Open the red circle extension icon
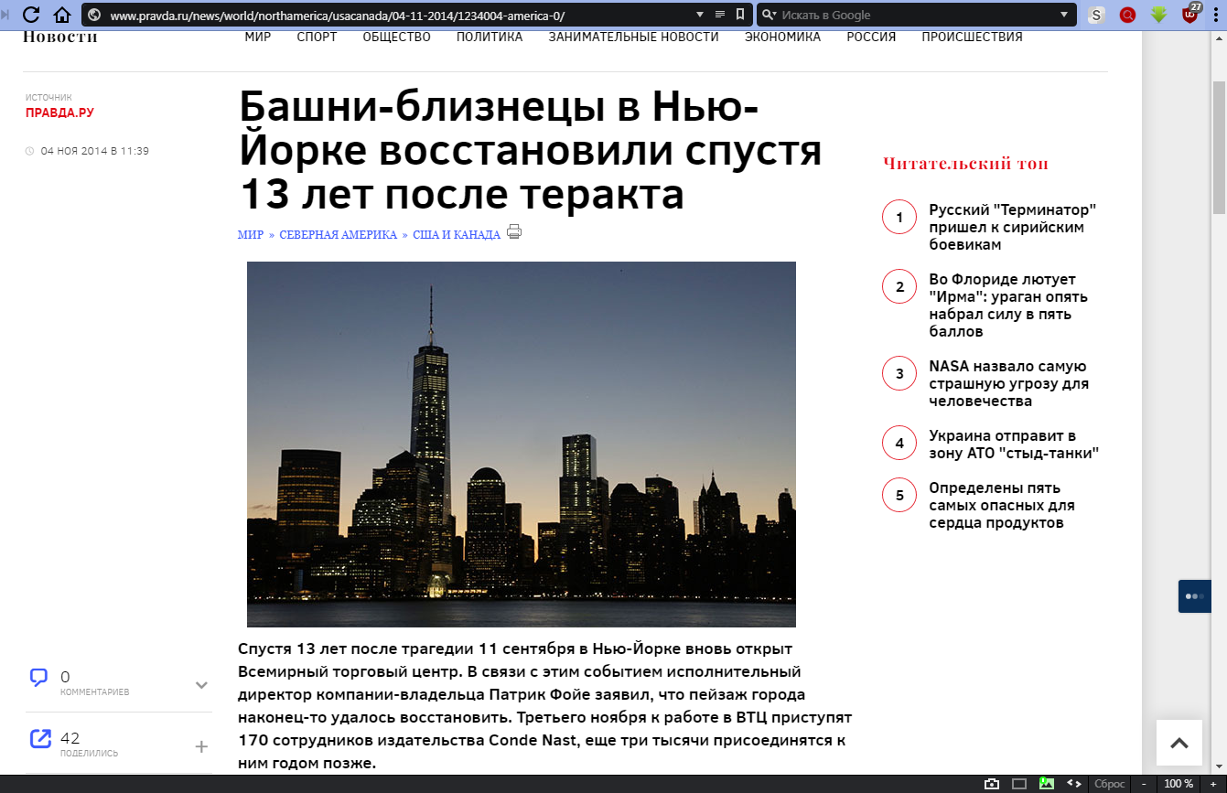The height and width of the screenshot is (793, 1227). [x=1128, y=15]
